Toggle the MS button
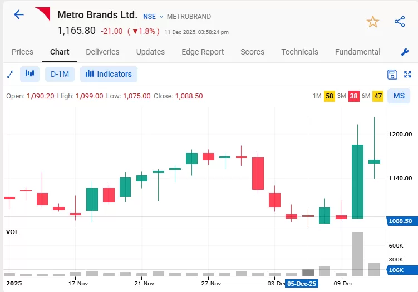This screenshot has width=418, height=292. click(399, 96)
